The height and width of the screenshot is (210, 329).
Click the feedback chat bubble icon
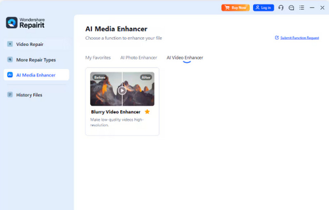292,8
